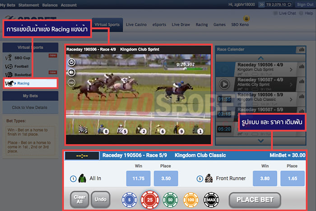This screenshot has height=211, width=316.
Task: Click the power icon in video player
Action: pyautogui.click(x=71, y=62)
